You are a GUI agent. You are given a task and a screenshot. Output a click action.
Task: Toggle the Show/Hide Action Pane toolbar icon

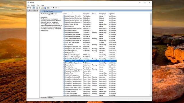coord(48,8)
